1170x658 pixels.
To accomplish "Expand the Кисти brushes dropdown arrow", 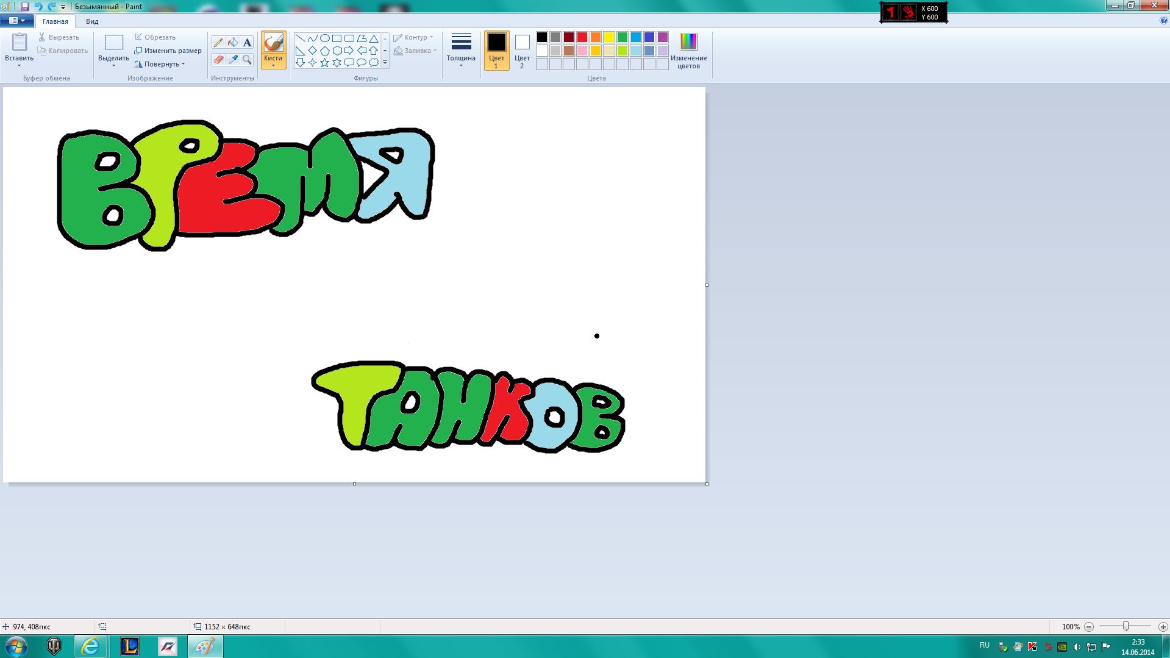I will pyautogui.click(x=273, y=65).
